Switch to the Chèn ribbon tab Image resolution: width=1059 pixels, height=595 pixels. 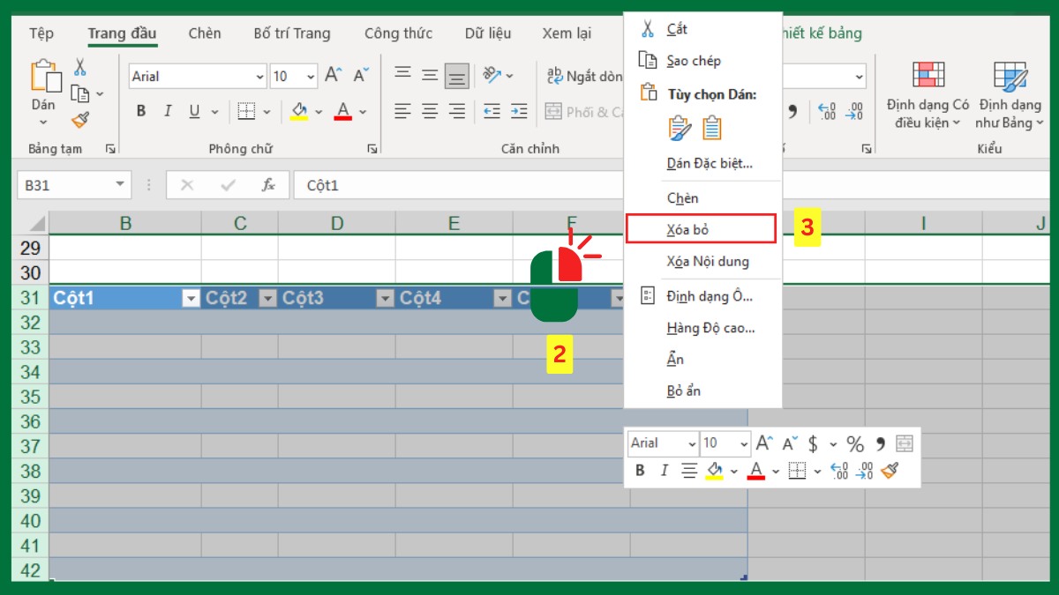(x=204, y=33)
